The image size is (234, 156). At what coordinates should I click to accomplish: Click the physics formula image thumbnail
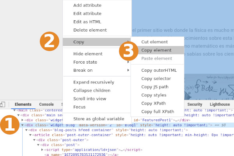tap(209, 87)
